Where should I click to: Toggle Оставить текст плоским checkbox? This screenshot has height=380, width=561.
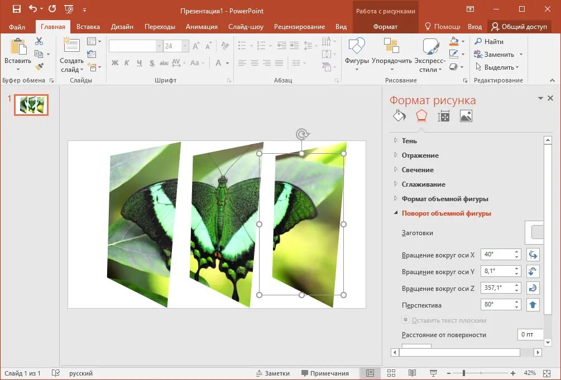(405, 320)
